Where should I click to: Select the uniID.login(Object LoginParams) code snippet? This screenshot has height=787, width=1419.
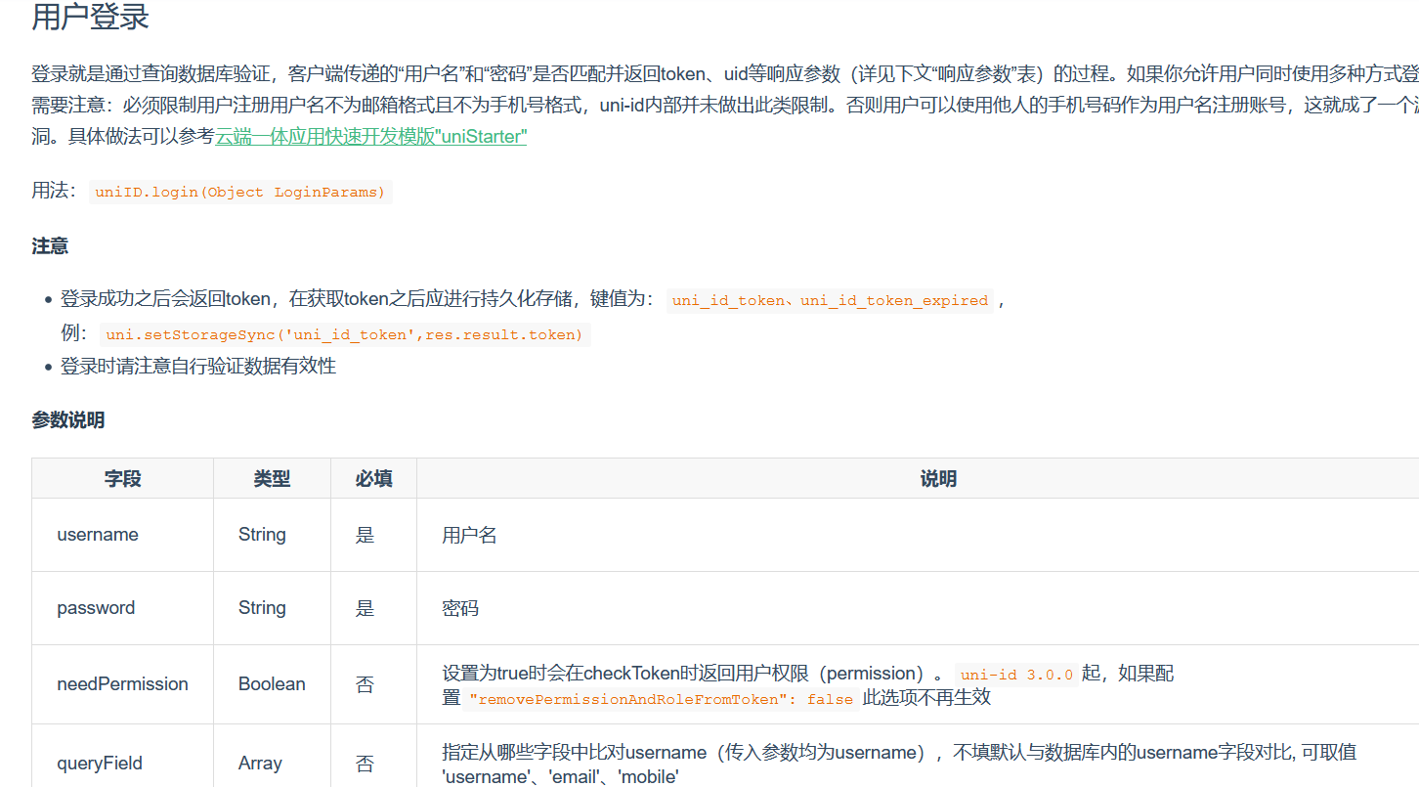point(239,192)
